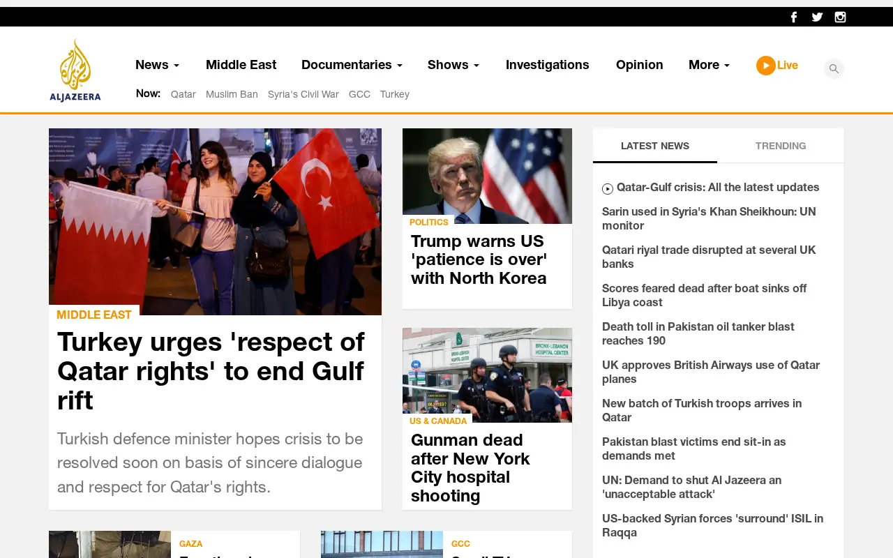893x558 pixels.
Task: Open Qatari riyal trade disrupted story
Action: point(709,257)
